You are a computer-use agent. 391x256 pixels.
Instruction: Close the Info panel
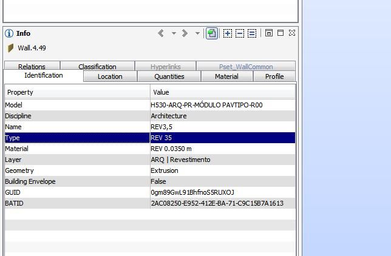(x=292, y=33)
